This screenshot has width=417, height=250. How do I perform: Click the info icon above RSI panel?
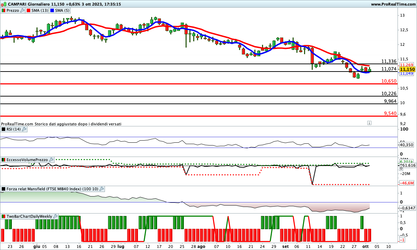(369, 123)
